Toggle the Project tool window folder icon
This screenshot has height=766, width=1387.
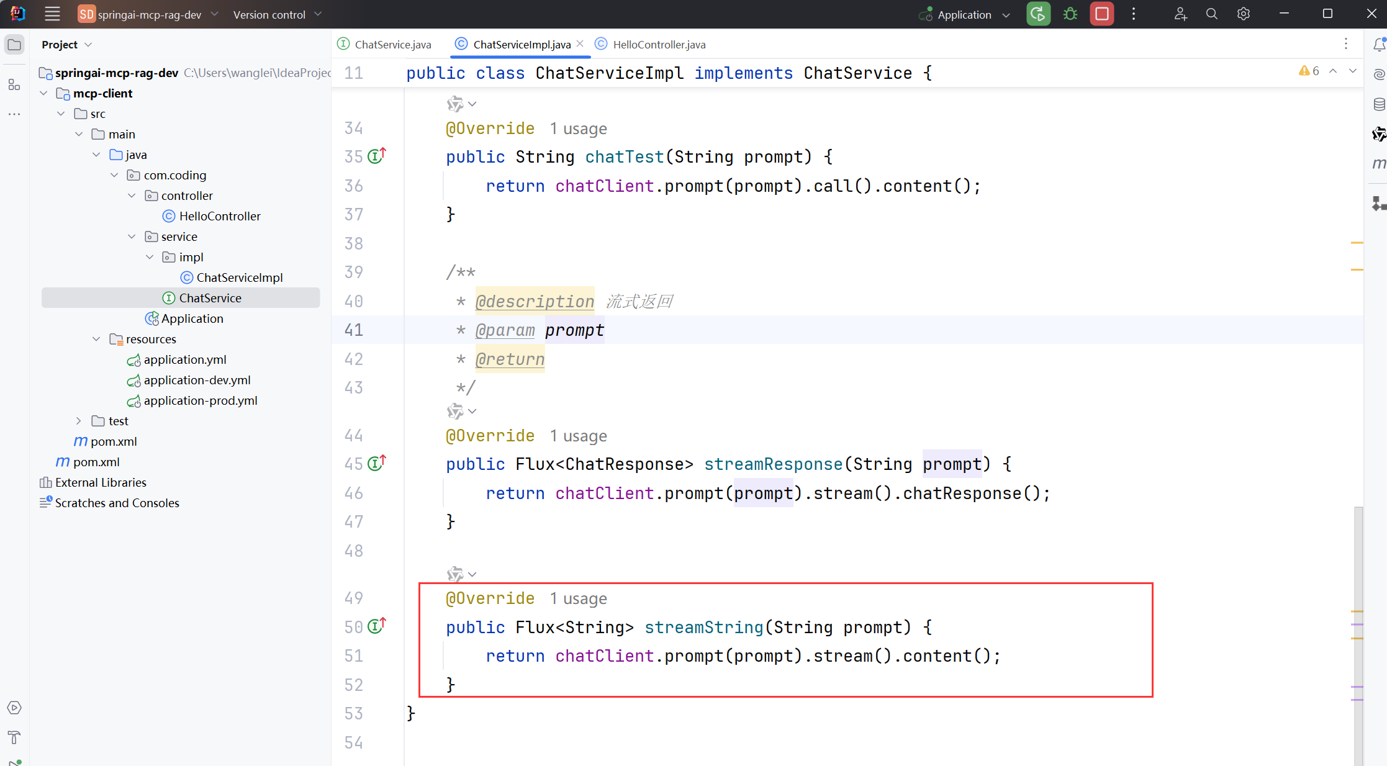tap(14, 45)
